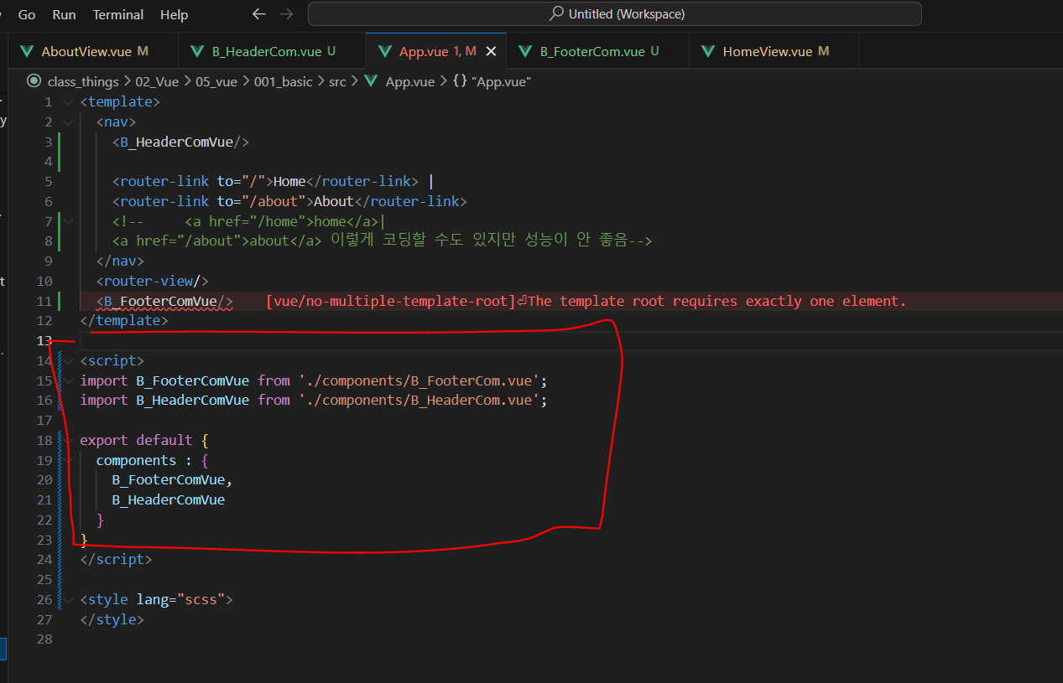Click 05_vue in the breadcrumb
1063x683 pixels.
pos(217,81)
